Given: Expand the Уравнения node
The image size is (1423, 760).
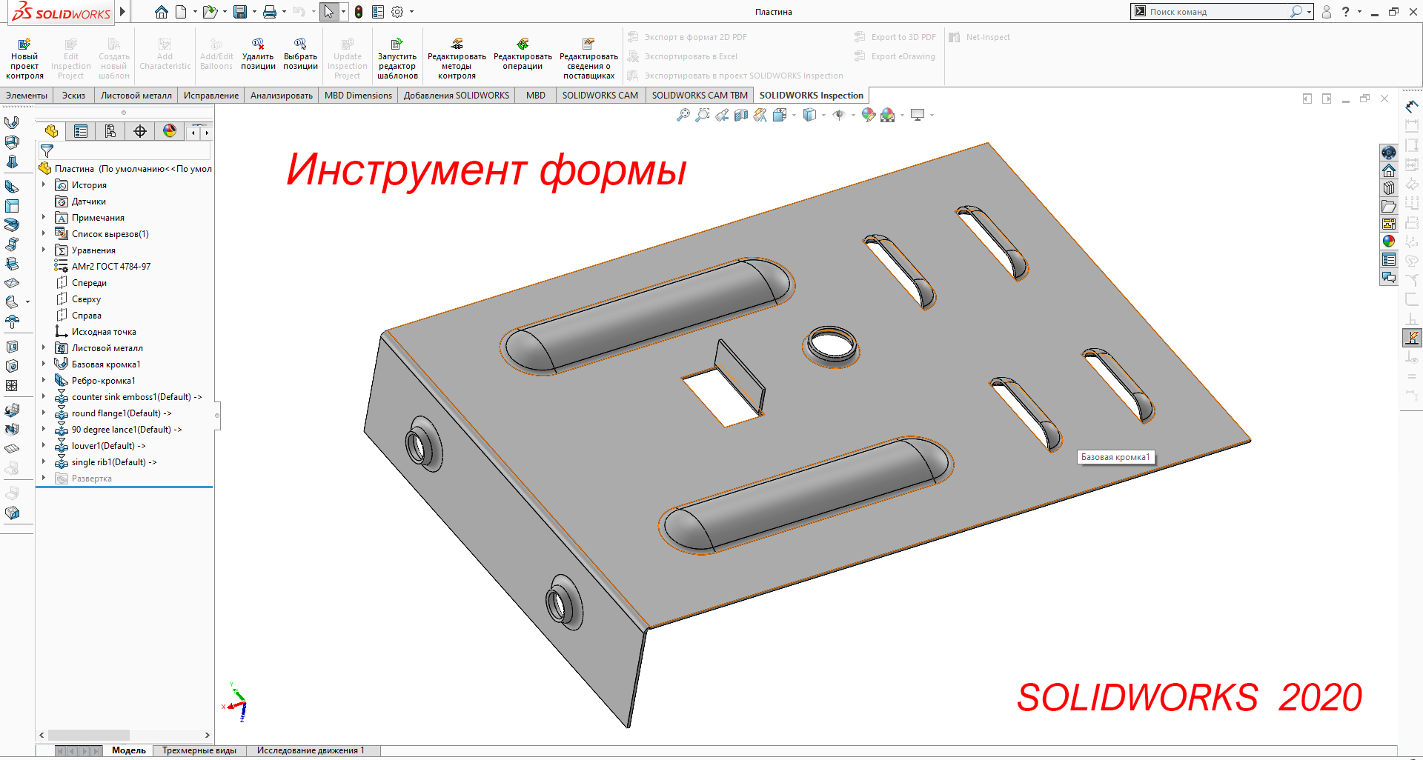Looking at the screenshot, I should click(44, 250).
